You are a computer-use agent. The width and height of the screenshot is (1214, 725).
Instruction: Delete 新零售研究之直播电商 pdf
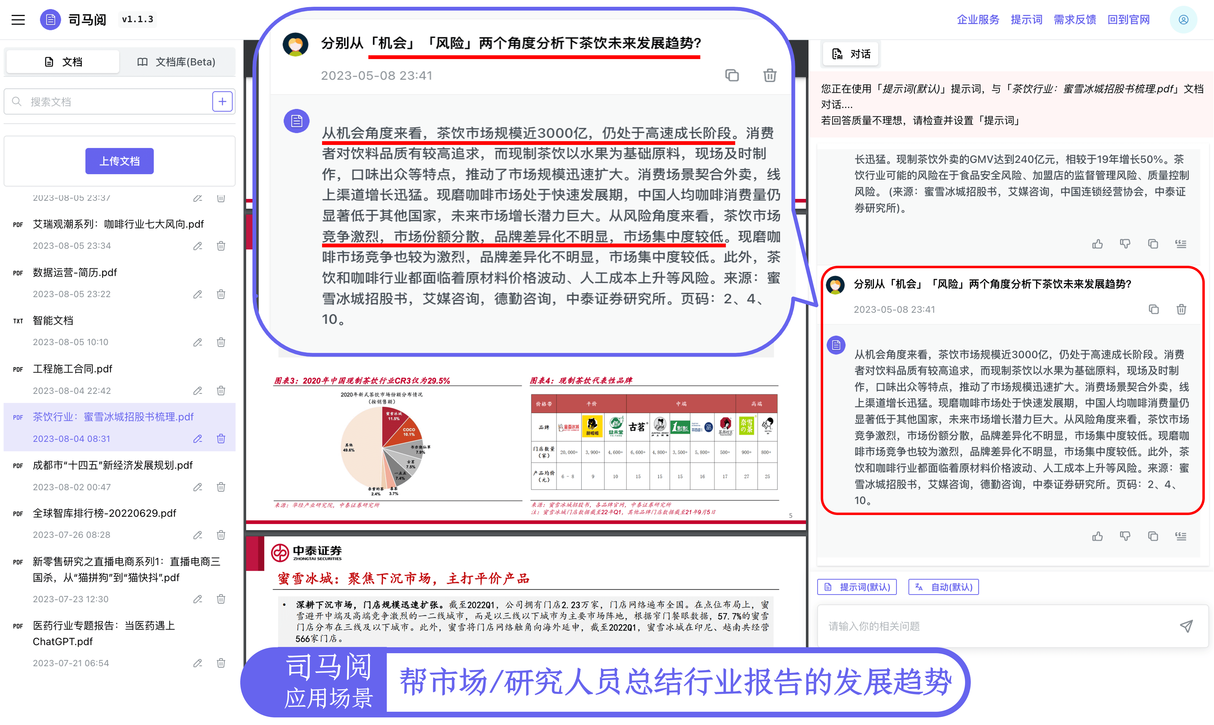pyautogui.click(x=221, y=599)
